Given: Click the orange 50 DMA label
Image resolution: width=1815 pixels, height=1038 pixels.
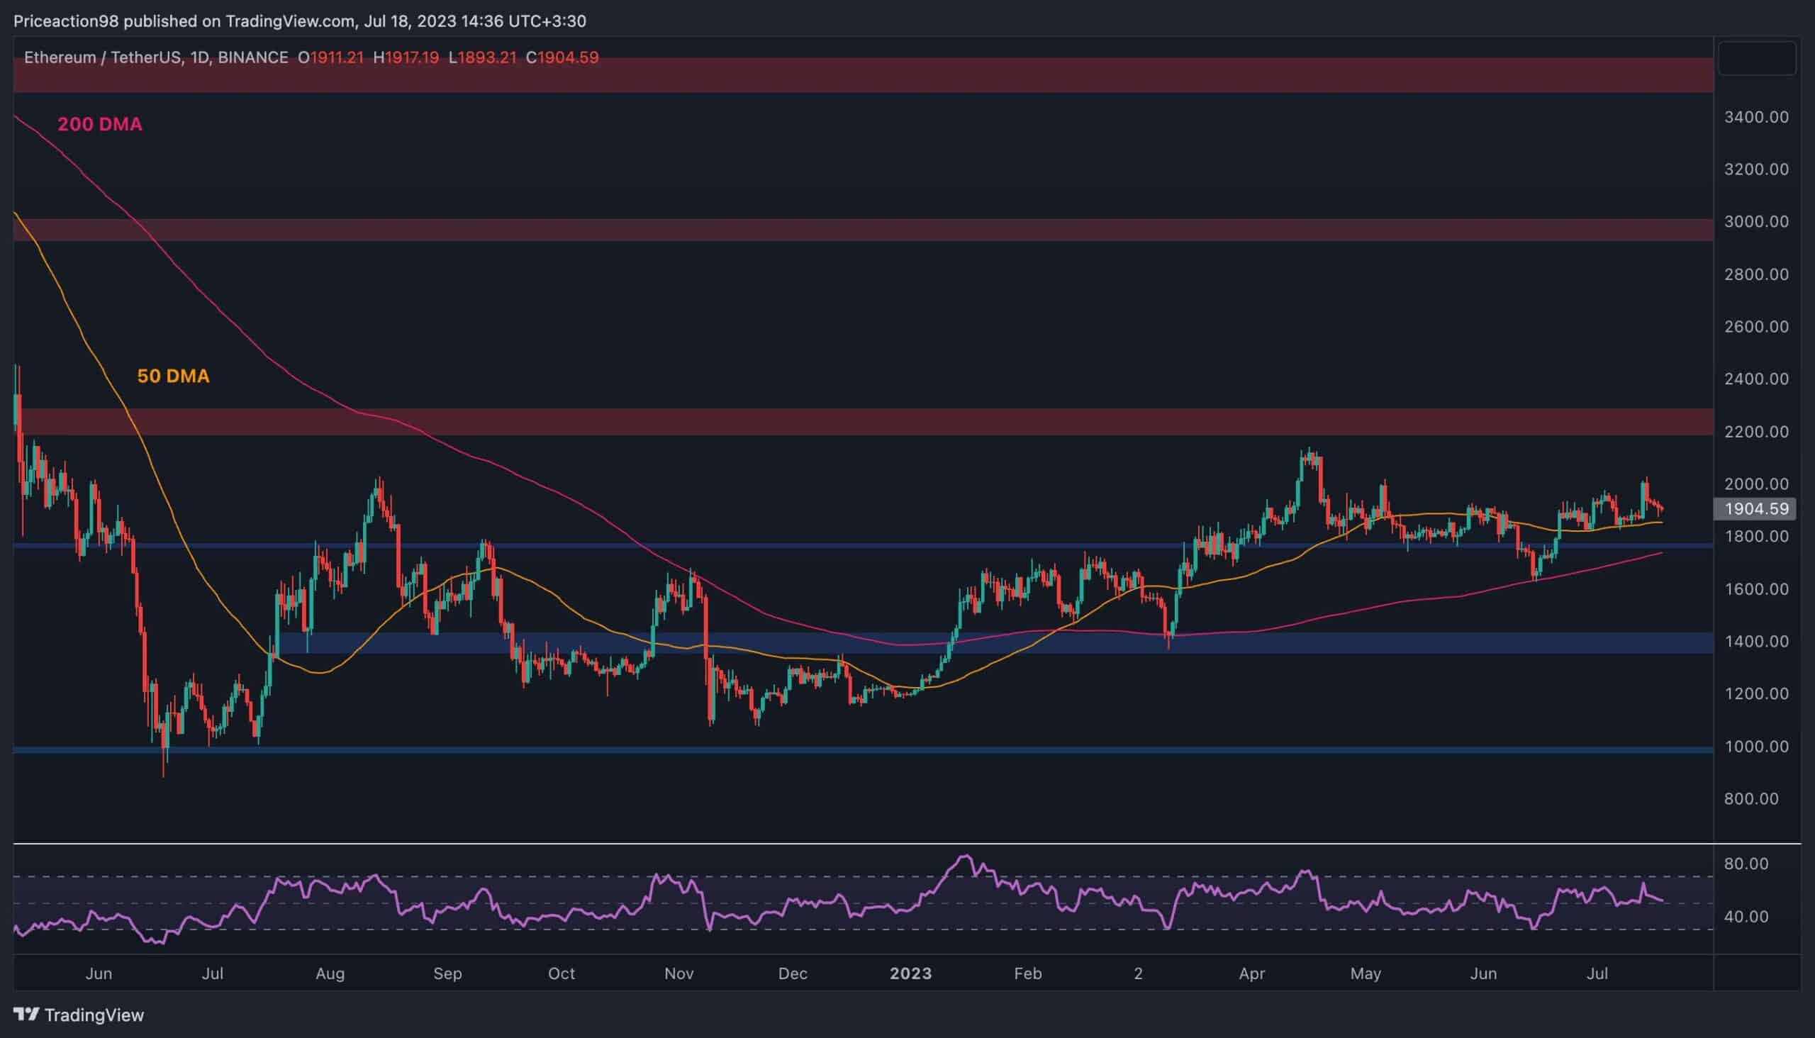Looking at the screenshot, I should 173,376.
